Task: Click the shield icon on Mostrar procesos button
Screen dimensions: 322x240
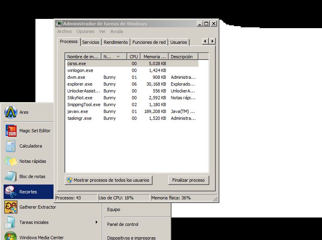Action: 70,180
